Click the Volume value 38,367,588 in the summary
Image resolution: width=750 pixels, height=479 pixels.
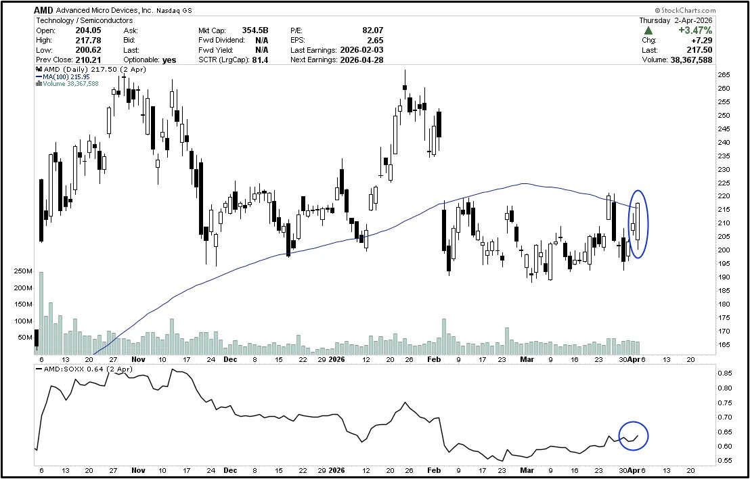click(690, 60)
